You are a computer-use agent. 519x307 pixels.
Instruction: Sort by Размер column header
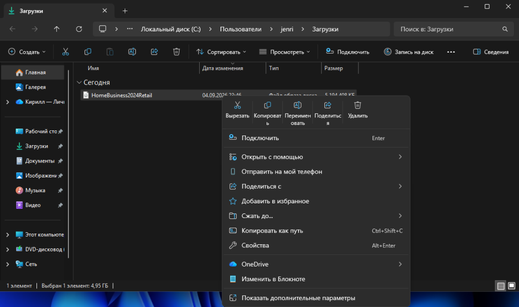click(x=333, y=68)
